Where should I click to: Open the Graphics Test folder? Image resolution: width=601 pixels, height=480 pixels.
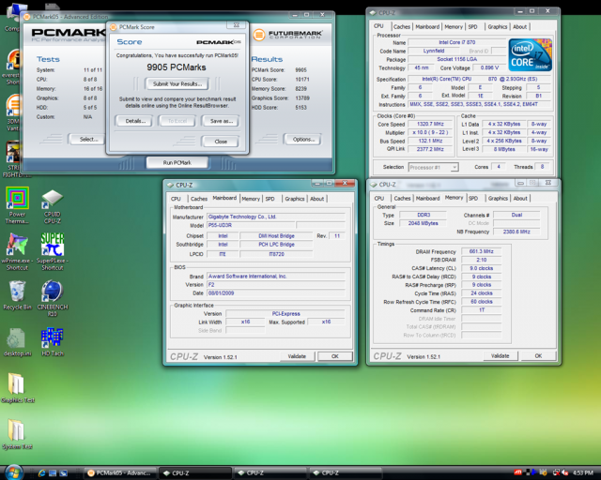click(18, 388)
